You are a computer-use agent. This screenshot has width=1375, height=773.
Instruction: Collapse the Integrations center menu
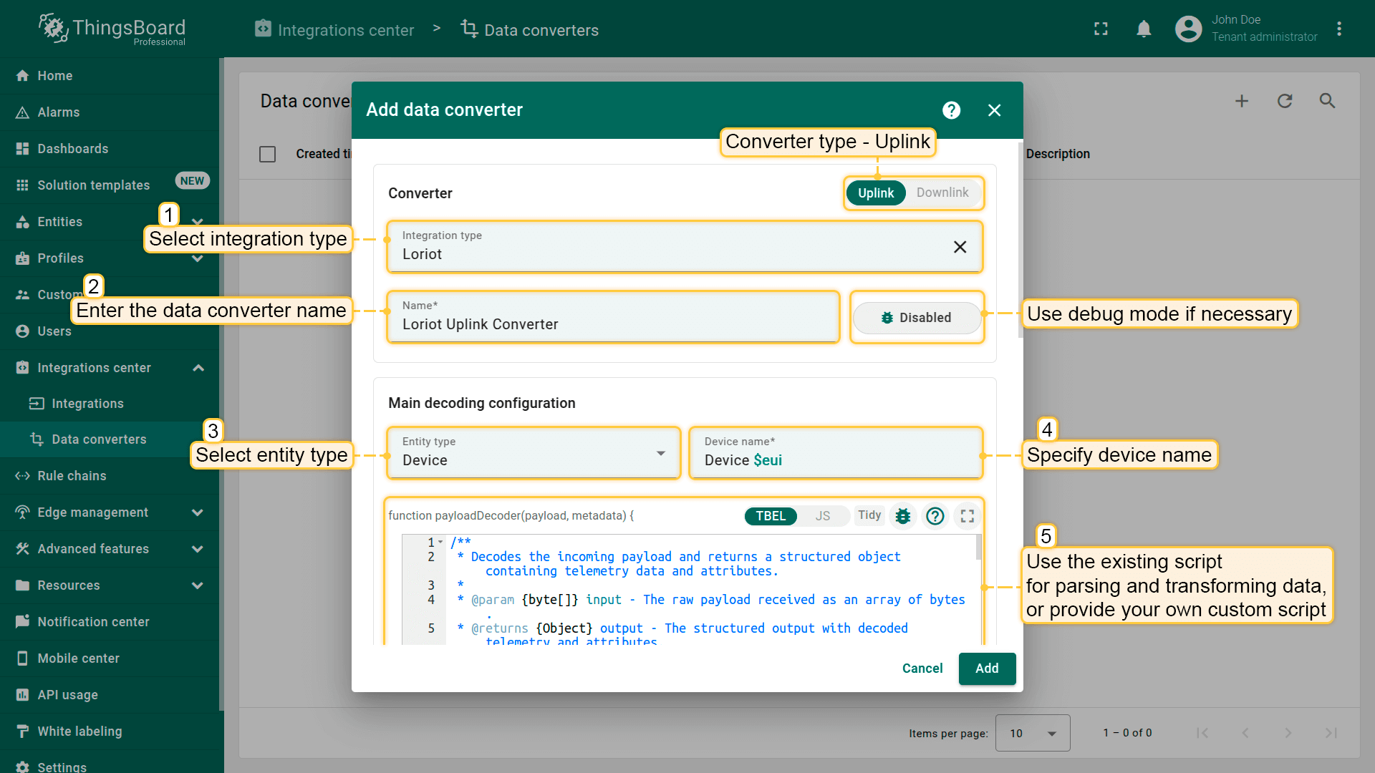point(198,368)
